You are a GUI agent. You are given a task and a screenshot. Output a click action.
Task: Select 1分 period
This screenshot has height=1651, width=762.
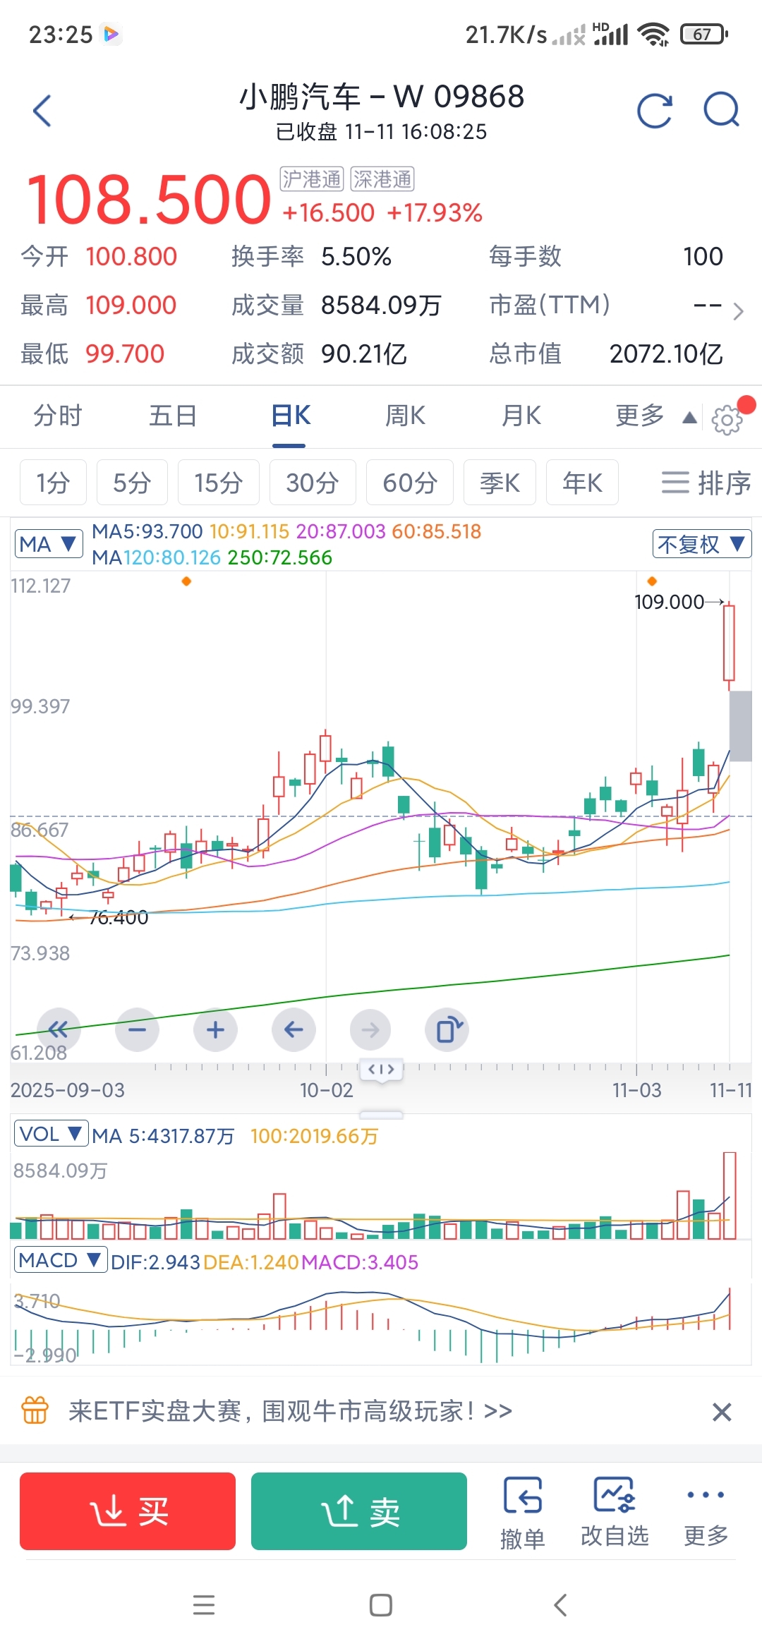click(53, 483)
